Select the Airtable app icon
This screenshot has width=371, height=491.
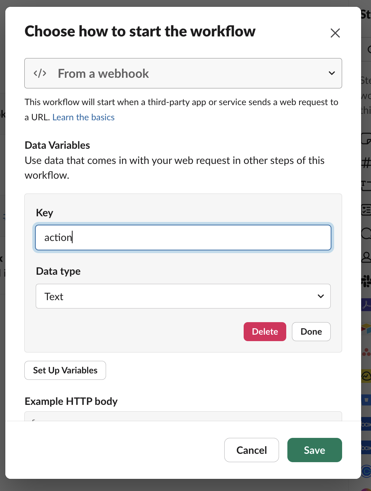(366, 328)
